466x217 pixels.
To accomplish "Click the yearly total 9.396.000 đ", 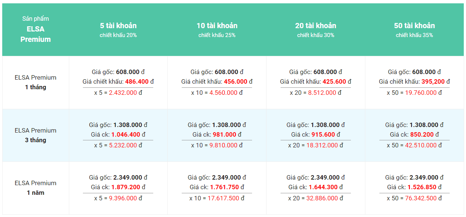I will pos(125,198).
